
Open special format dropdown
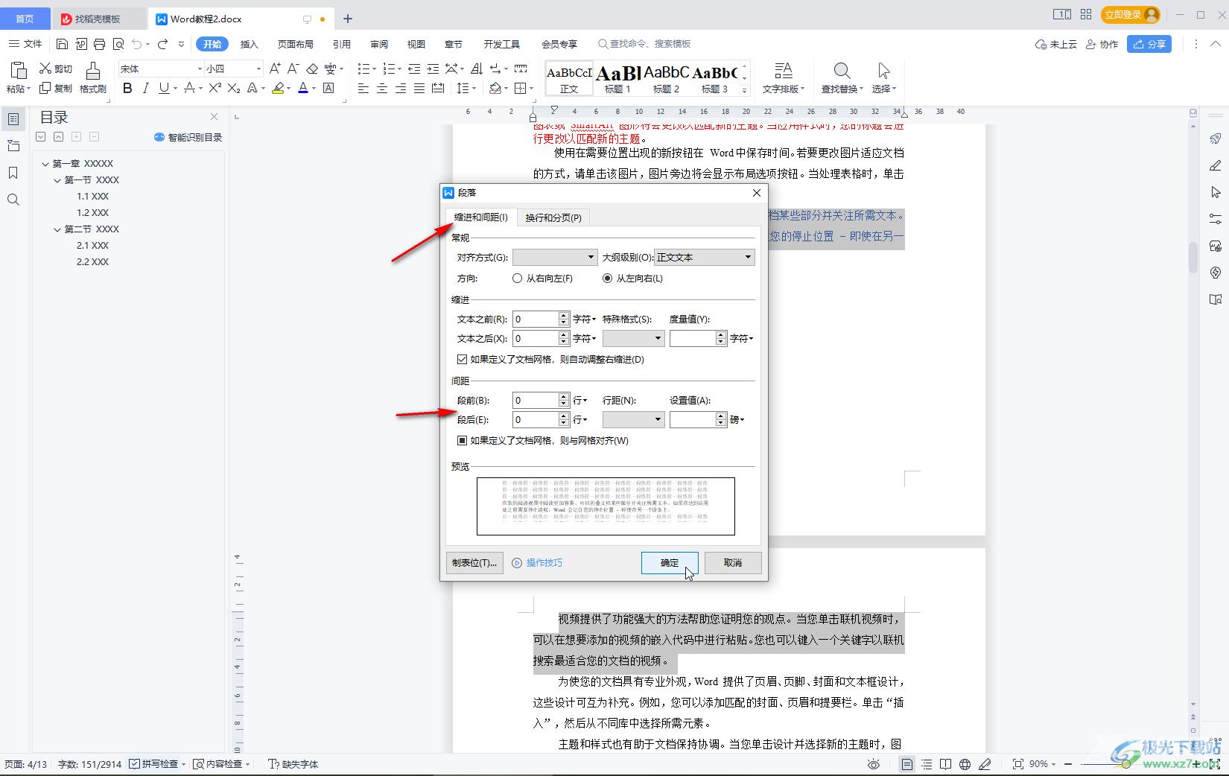(633, 338)
